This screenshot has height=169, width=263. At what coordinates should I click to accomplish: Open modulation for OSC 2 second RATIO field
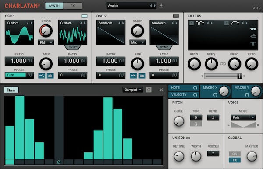pos(174,61)
